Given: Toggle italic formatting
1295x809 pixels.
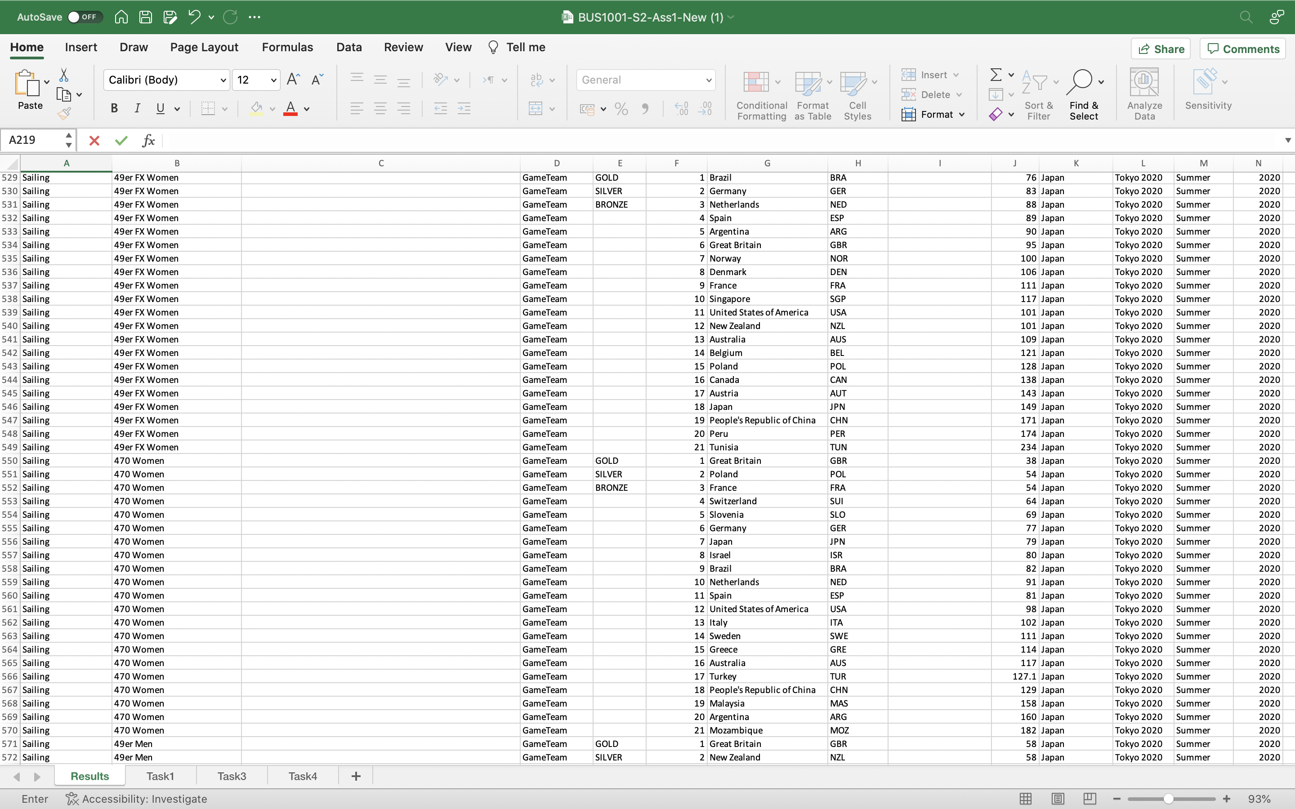Looking at the screenshot, I should [137, 108].
